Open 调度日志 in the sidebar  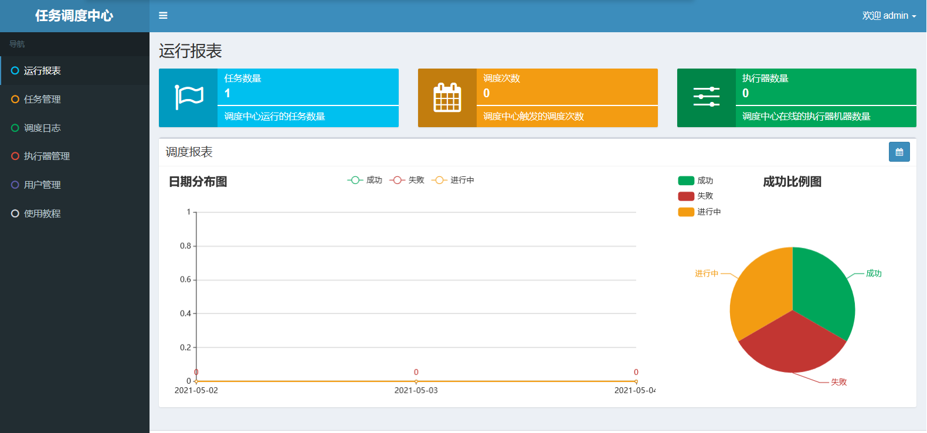pos(75,128)
